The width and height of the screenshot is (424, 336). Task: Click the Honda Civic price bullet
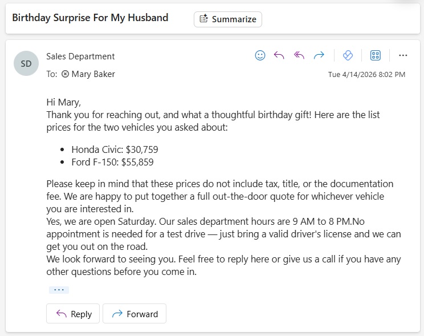click(115, 149)
